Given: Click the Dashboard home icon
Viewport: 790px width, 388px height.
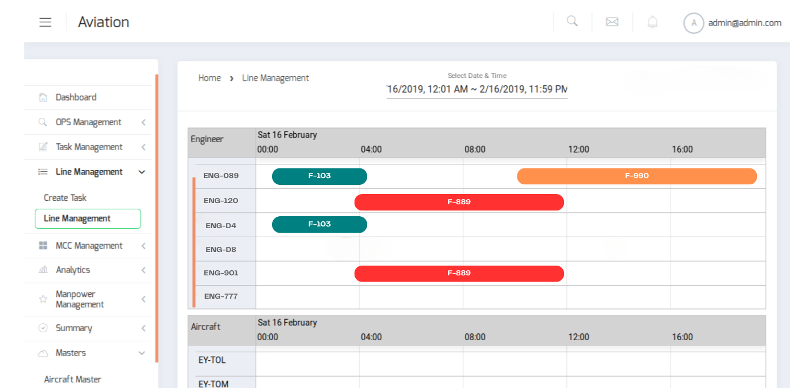Looking at the screenshot, I should click(43, 97).
